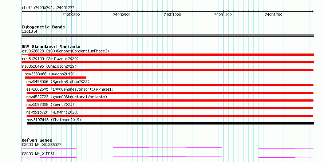Click ruler tick label 74050800
The image size is (324, 162).
(71, 15)
